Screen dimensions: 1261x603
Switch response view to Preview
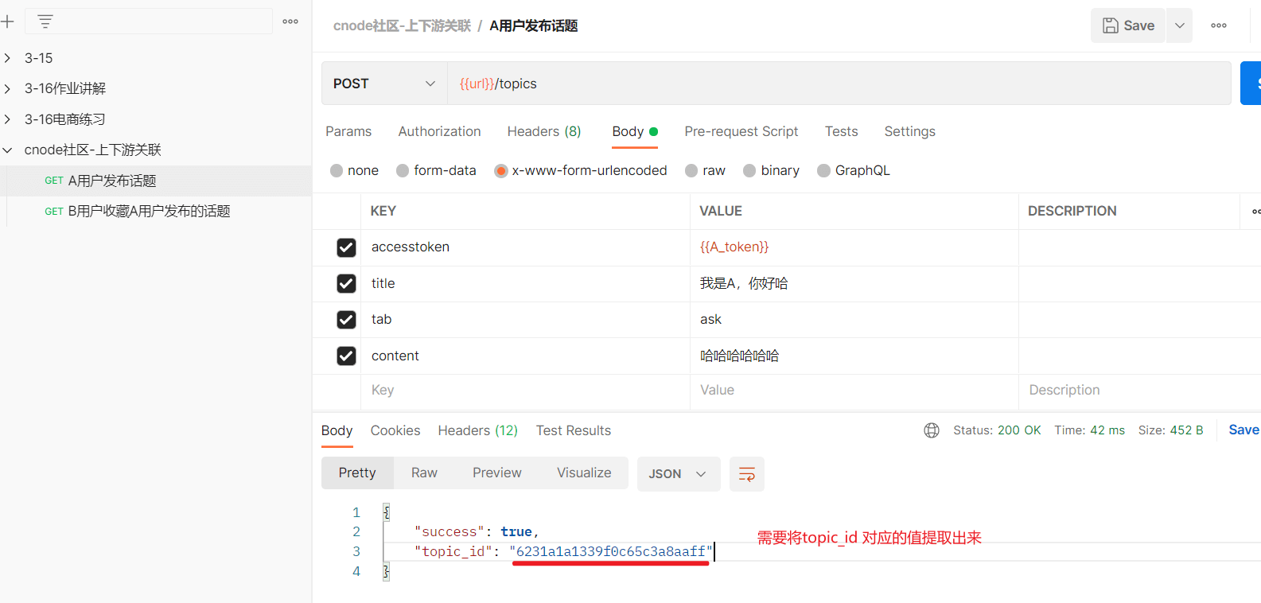[497, 473]
